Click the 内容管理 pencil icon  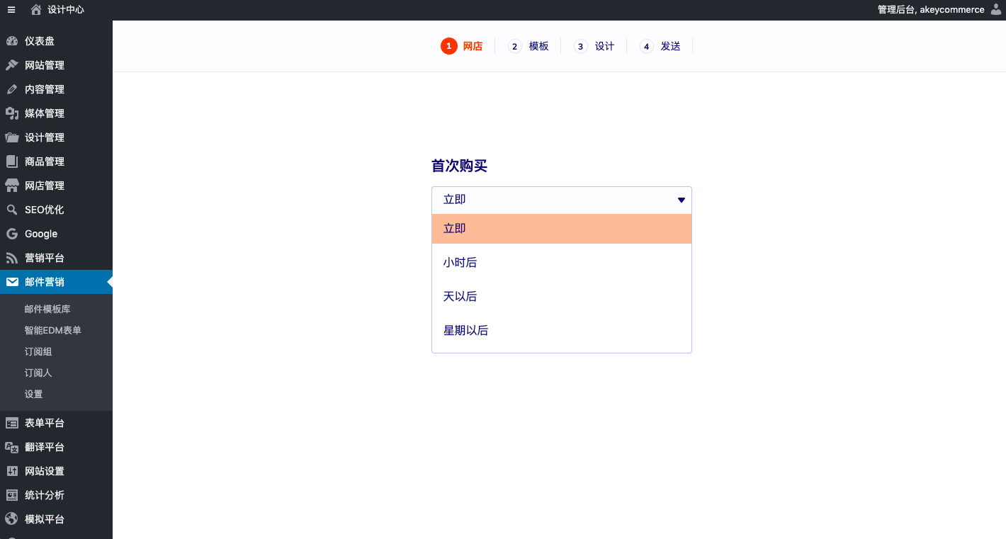tap(12, 89)
